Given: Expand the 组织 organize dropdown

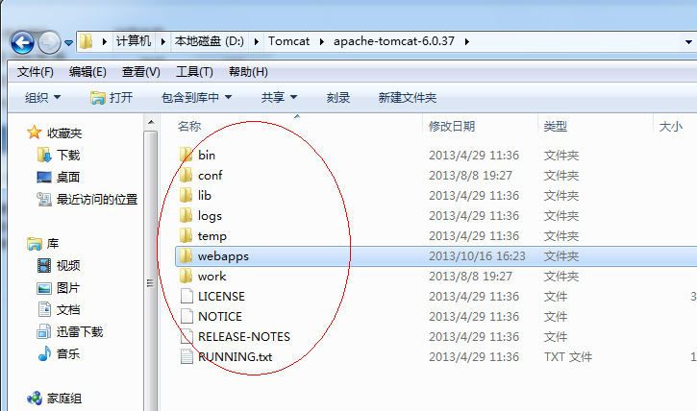Looking at the screenshot, I should pyautogui.click(x=42, y=97).
